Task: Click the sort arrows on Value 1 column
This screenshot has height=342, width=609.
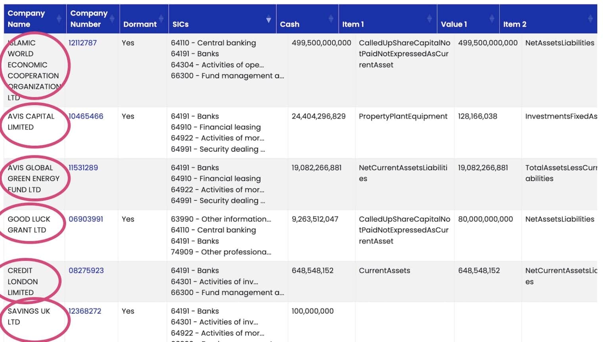Action: click(493, 18)
